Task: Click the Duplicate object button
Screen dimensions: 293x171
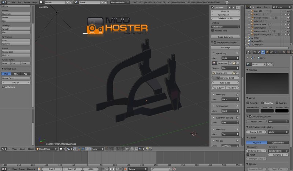Action: tap(16, 14)
